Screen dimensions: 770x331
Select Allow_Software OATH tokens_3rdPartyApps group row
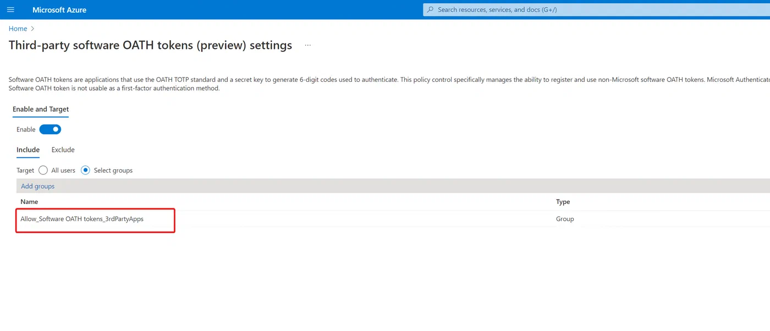click(x=393, y=219)
